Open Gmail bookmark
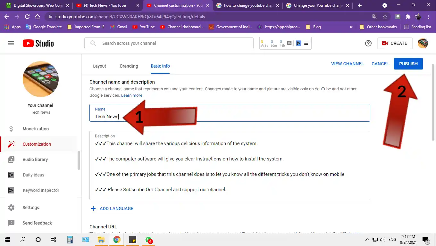The height and width of the screenshot is (246, 436). [119, 27]
